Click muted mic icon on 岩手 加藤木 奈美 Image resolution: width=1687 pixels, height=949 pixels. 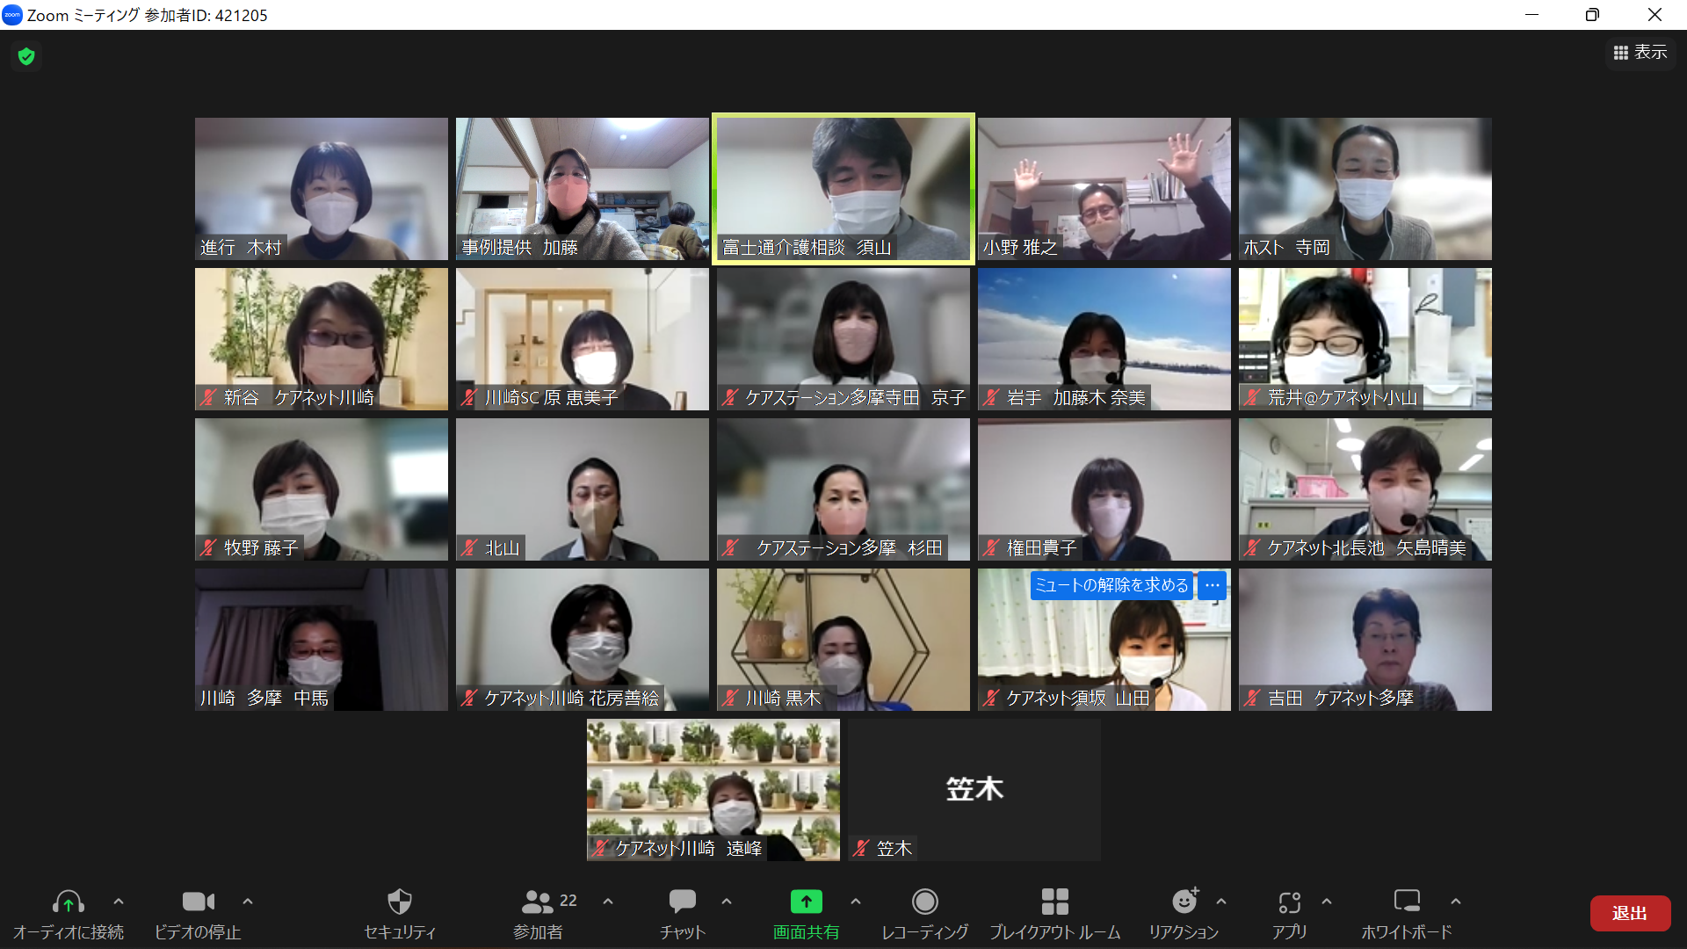pyautogui.click(x=991, y=397)
